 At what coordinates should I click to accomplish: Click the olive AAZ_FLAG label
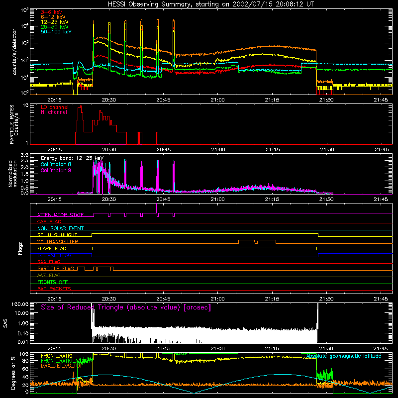point(49,275)
